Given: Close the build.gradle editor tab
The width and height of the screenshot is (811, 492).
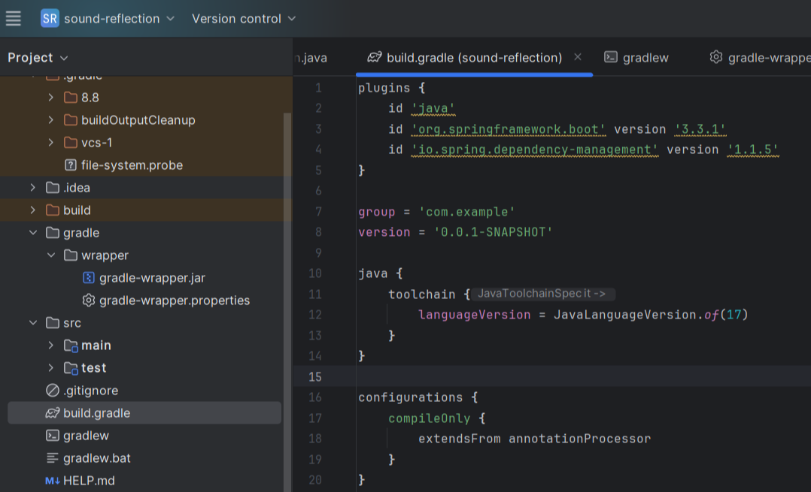Looking at the screenshot, I should (578, 57).
